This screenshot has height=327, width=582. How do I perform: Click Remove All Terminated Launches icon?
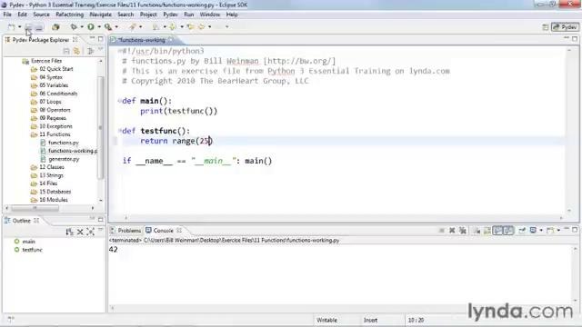click(x=463, y=230)
